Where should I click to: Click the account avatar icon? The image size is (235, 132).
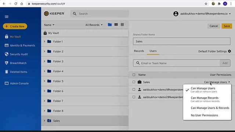(x=176, y=14)
